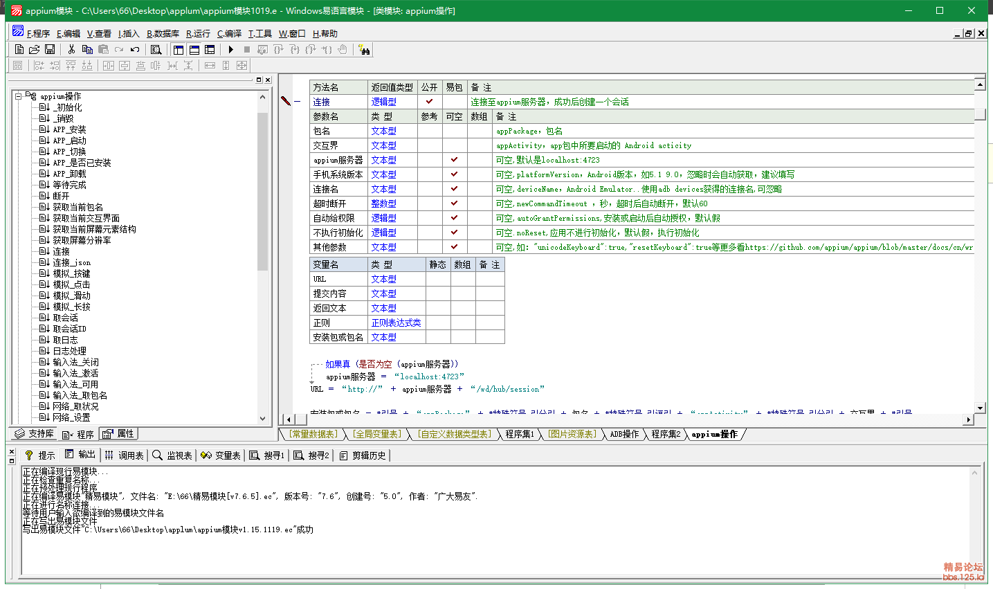Toggle 可空 checkmark for 其他参数 parameter
The width and height of the screenshot is (993, 589).
455,246
